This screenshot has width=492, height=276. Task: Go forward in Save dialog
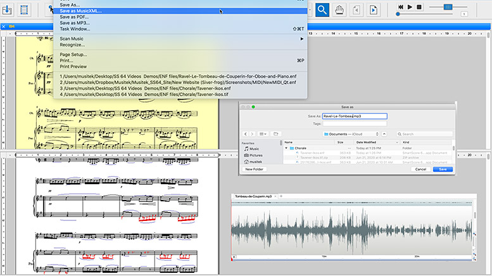click(252, 134)
